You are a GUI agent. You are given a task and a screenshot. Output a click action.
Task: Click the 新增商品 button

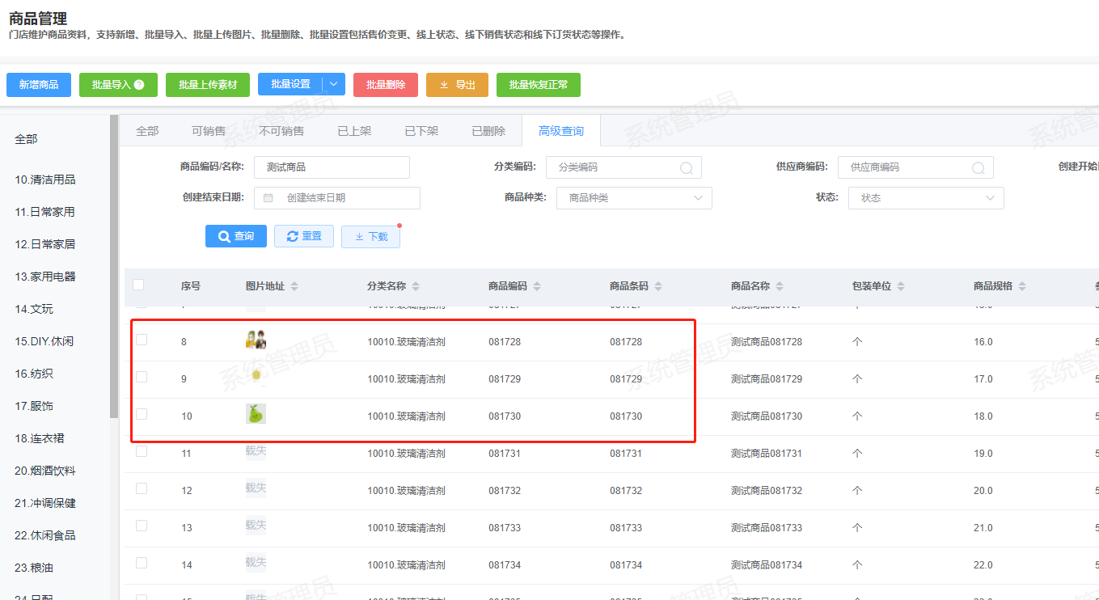[x=39, y=85]
